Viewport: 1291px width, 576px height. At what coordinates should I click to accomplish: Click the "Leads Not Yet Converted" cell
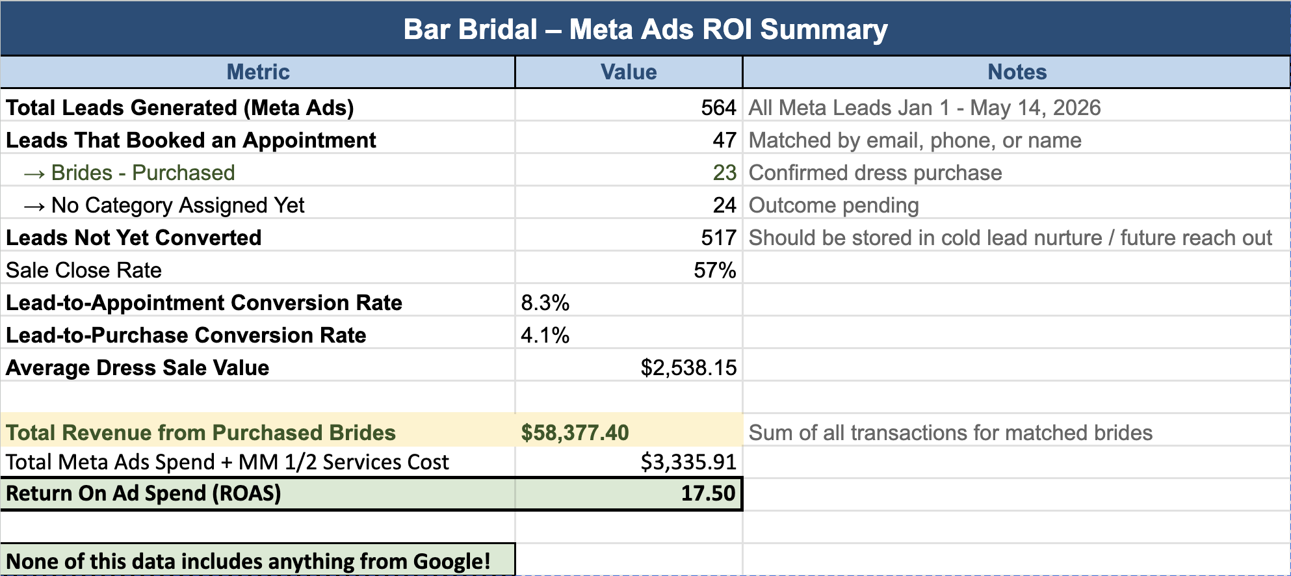point(258,235)
